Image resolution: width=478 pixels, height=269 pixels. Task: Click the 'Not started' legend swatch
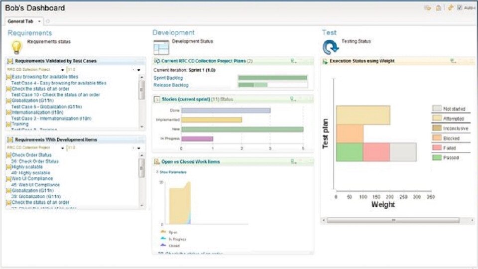pos(437,108)
